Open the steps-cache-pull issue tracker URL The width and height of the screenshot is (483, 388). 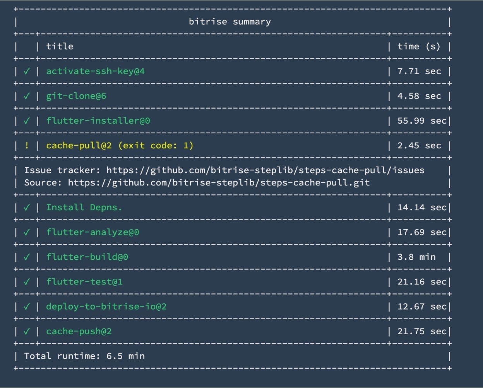coord(265,170)
